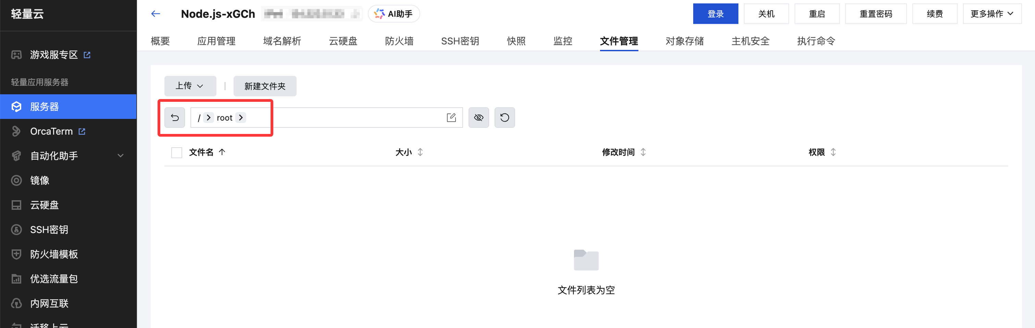Expand chevron after root in path

(241, 118)
